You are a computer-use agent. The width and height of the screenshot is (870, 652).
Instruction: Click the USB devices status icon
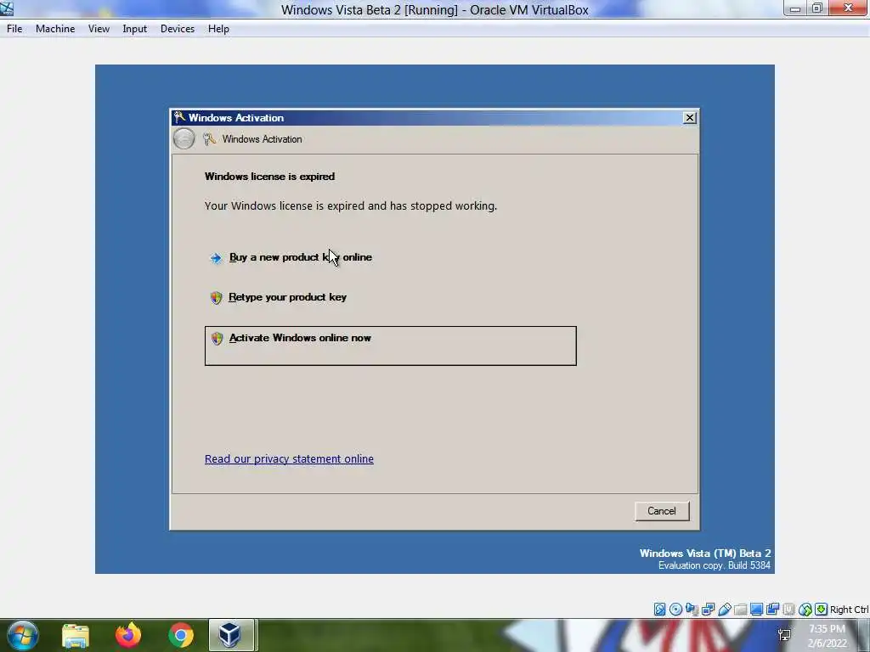[724, 610]
